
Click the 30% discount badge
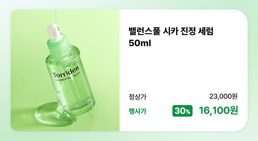click(182, 111)
